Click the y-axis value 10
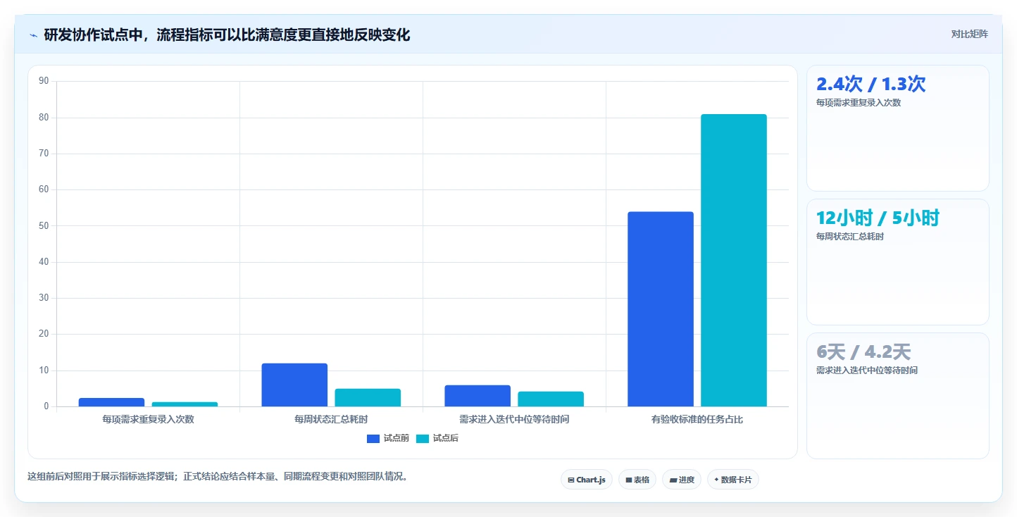The image size is (1017, 517). 44,370
